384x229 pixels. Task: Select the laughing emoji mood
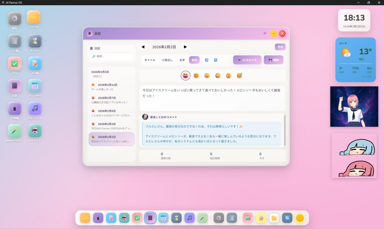pos(186,75)
